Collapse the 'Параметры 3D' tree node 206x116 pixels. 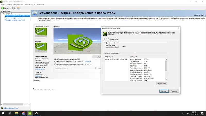pyautogui.click(x=2, y=14)
